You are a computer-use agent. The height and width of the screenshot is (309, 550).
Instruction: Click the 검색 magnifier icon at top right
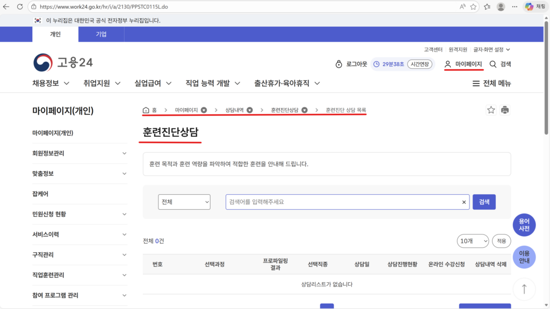[x=493, y=63]
